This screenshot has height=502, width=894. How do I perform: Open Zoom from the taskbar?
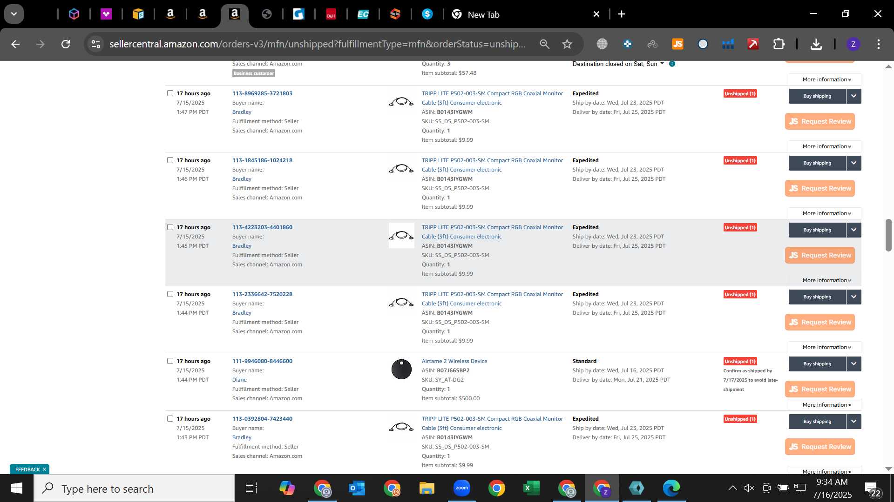[x=461, y=489]
